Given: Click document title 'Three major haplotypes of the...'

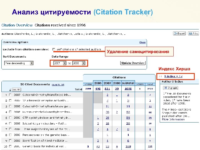Looking at the screenshot, I should [x=47, y=129].
